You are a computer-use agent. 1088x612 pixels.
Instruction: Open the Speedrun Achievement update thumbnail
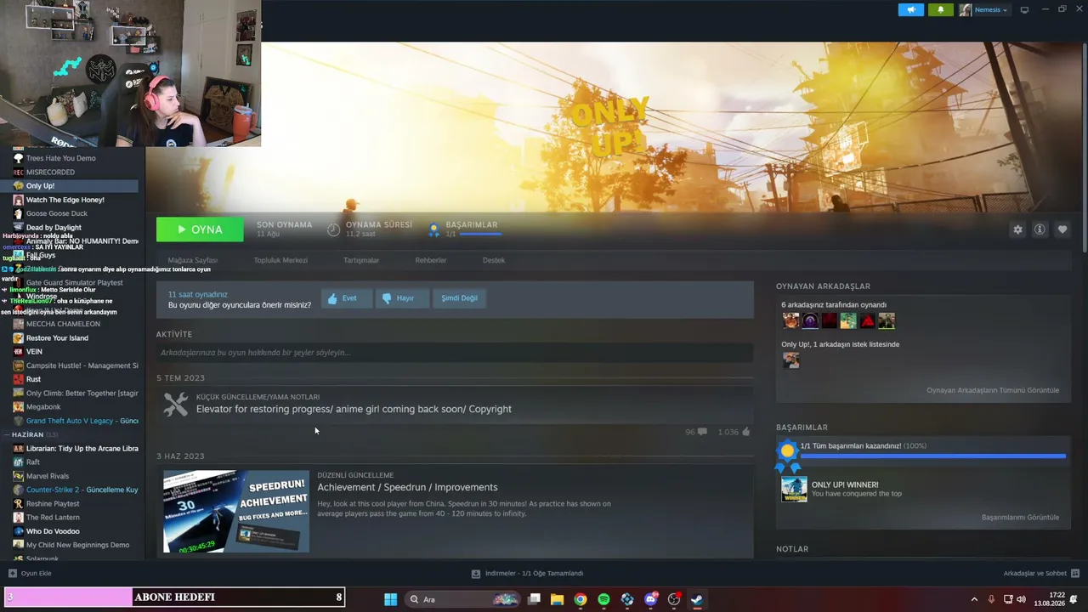point(236,512)
